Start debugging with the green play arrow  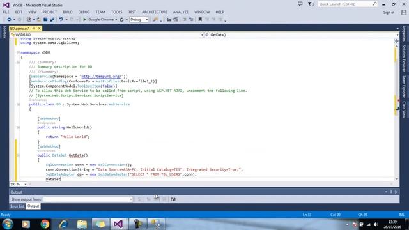coord(84,20)
